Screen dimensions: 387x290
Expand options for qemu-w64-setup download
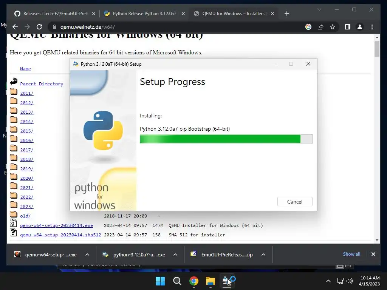87,255
